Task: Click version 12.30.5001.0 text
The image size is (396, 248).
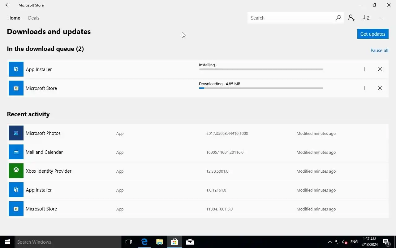Action: [x=217, y=171]
